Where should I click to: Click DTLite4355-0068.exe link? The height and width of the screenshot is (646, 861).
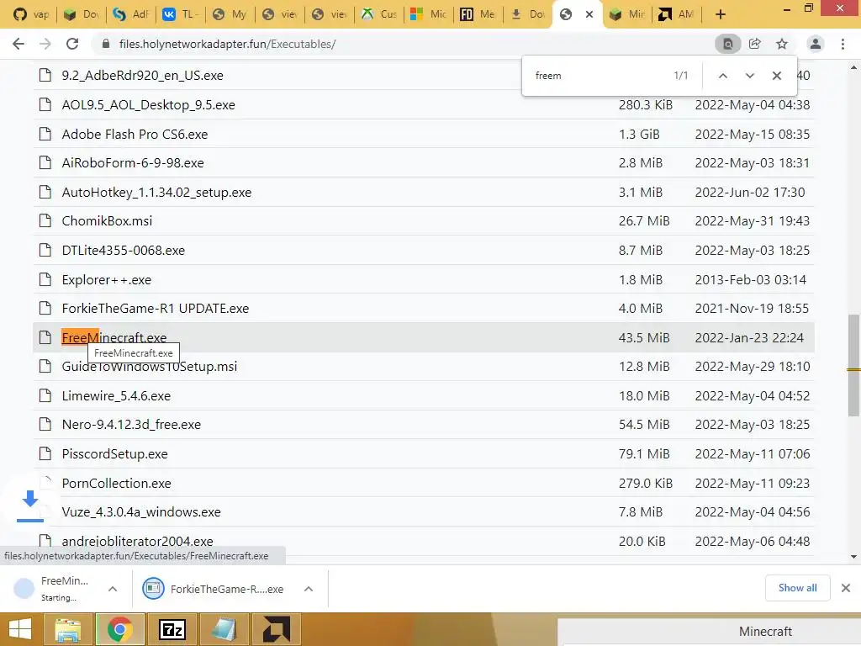point(123,251)
